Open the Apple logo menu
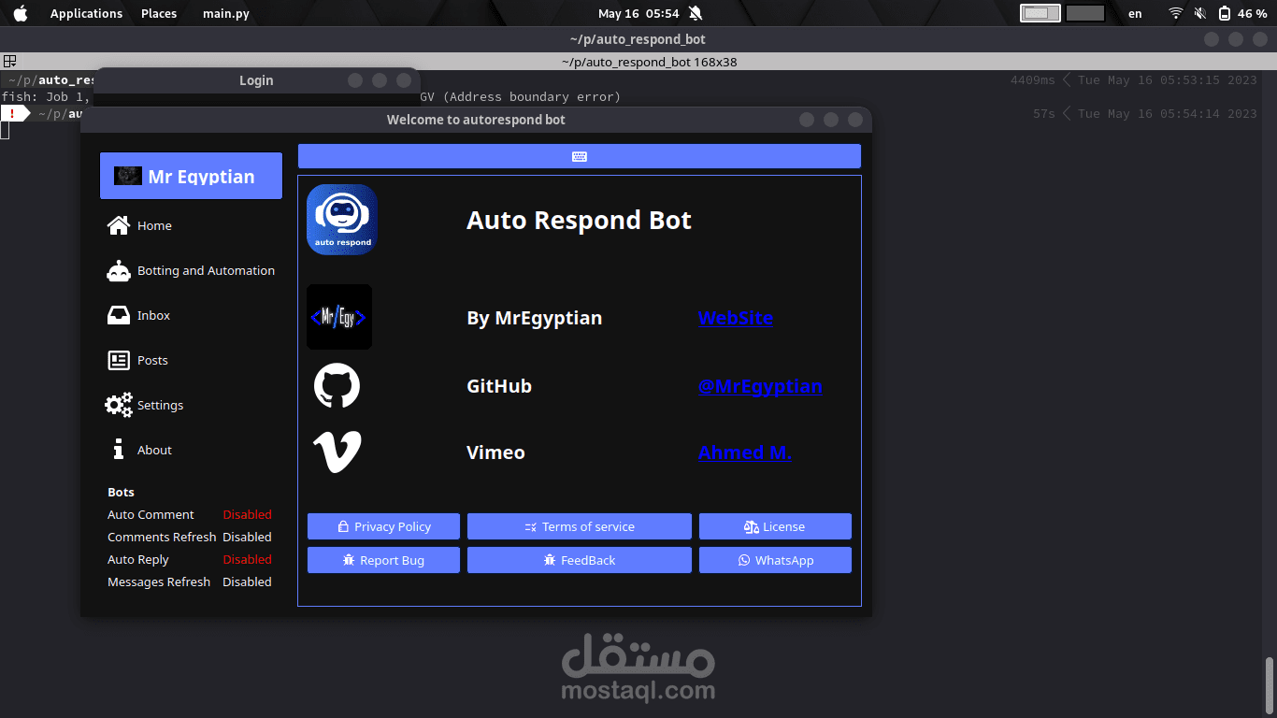 point(21,13)
